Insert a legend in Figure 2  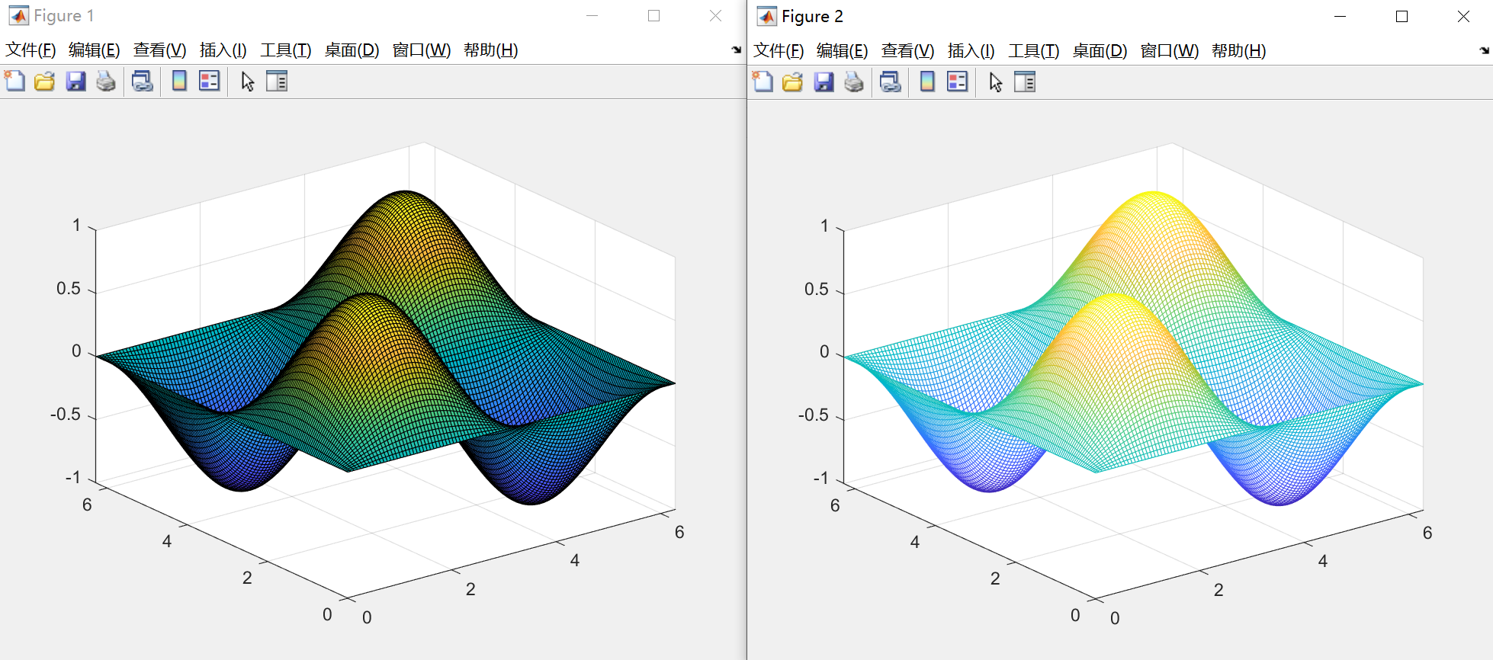coord(957,82)
